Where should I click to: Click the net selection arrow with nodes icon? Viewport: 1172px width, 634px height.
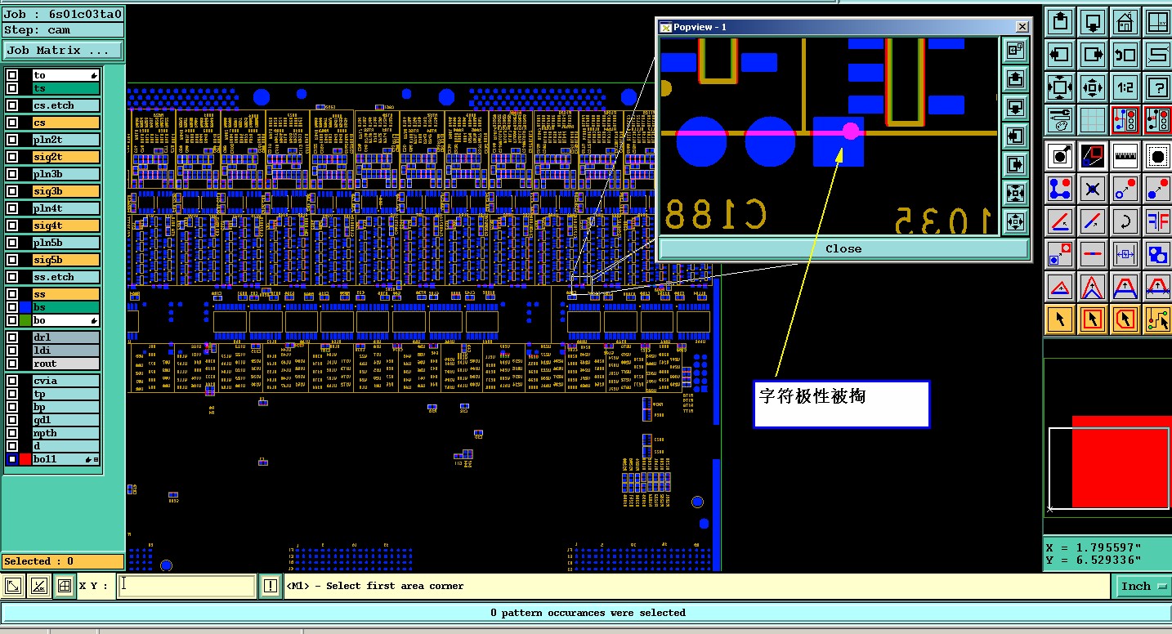click(1157, 319)
